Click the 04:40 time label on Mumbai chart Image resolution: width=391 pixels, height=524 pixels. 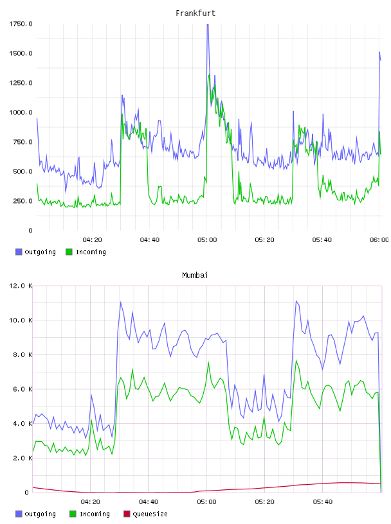tap(149, 502)
